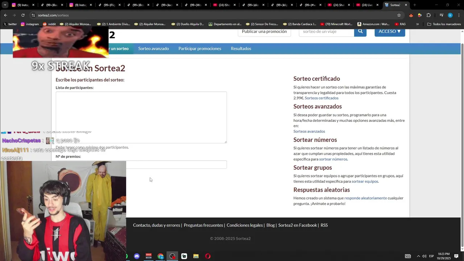
Task: Open the 'Participar promociones' nav item
Action: (x=200, y=49)
